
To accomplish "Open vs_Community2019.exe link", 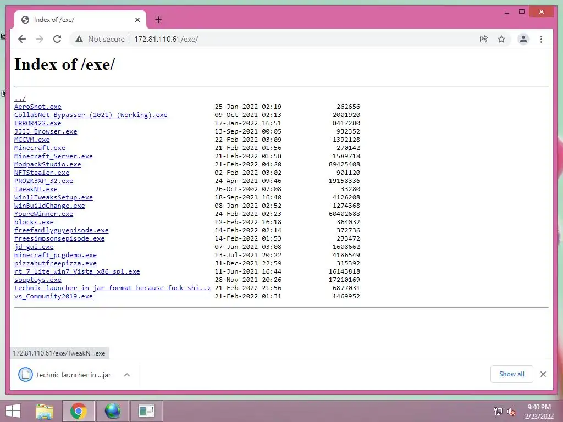I will tap(53, 296).
